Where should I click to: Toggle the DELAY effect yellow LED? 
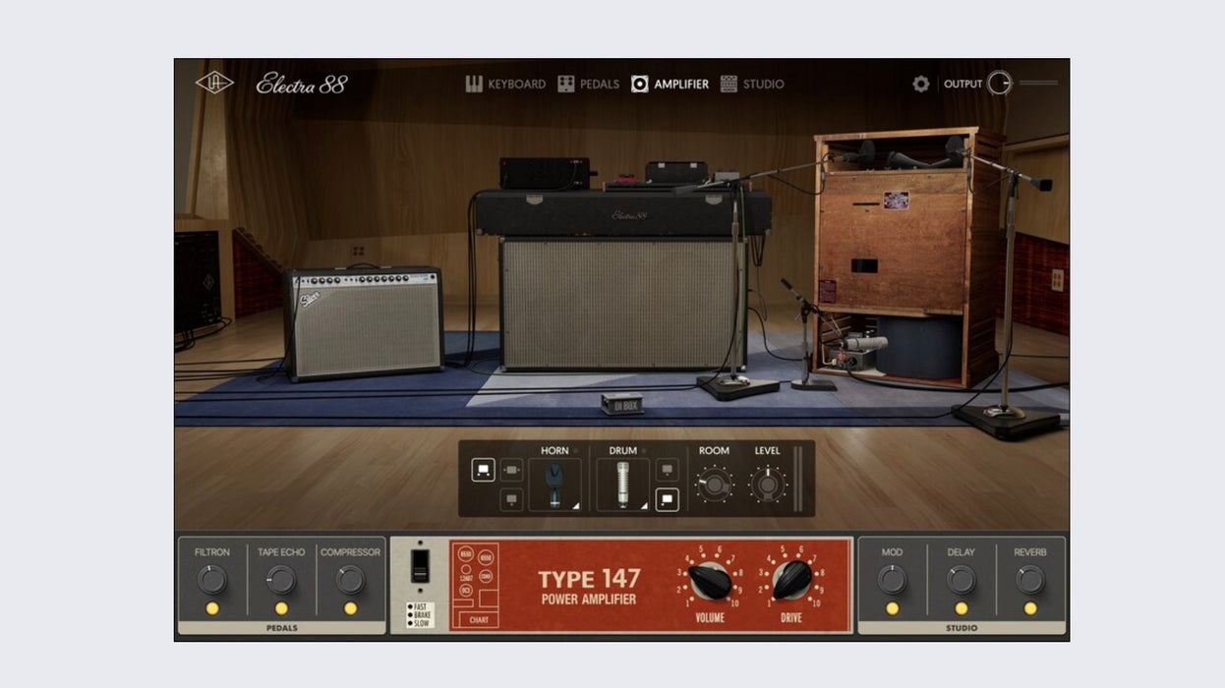961,608
